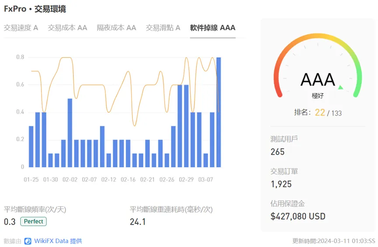Click the 0.8 y-axis label
Screen dimensions: 378x247
click(20, 57)
